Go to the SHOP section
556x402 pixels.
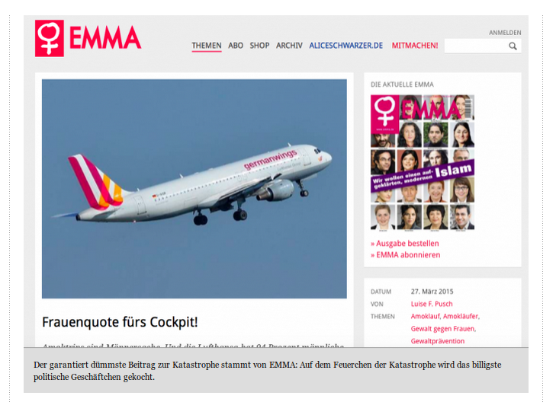pos(259,46)
